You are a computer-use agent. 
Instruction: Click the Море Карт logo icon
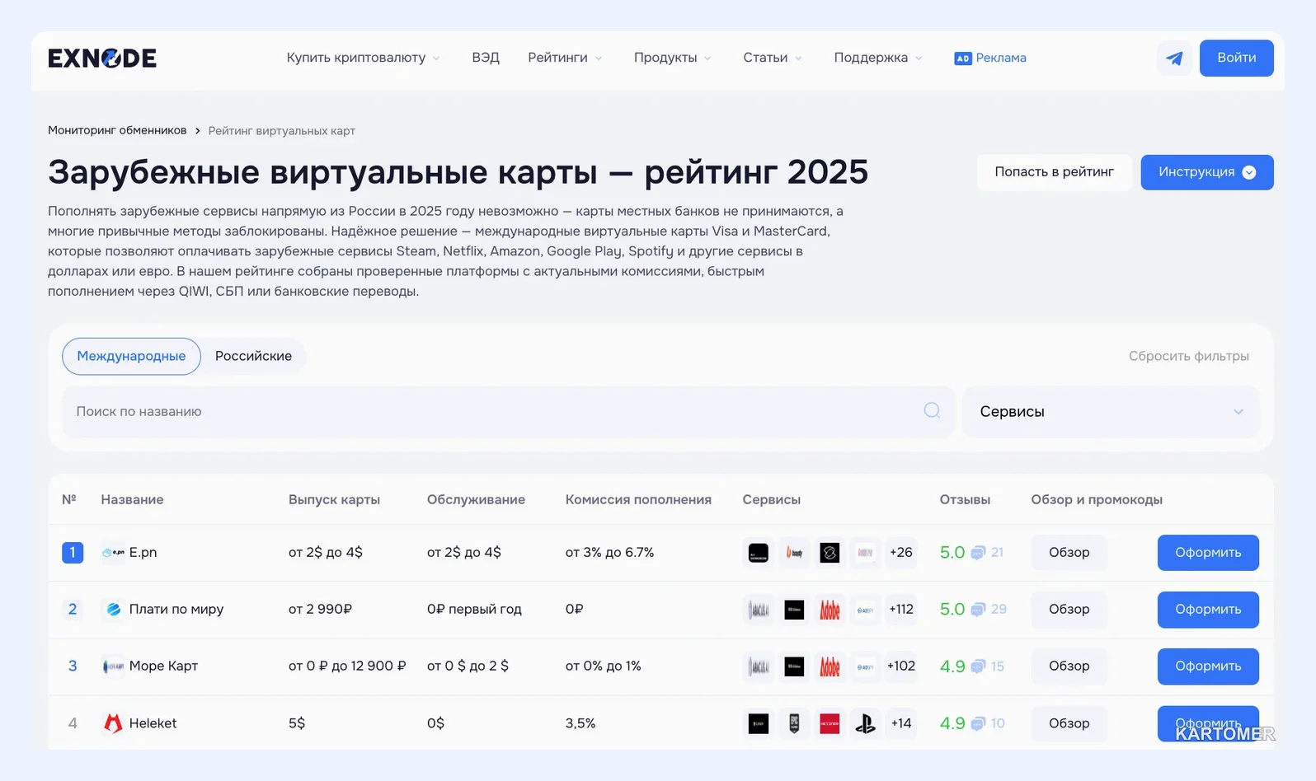[113, 666]
